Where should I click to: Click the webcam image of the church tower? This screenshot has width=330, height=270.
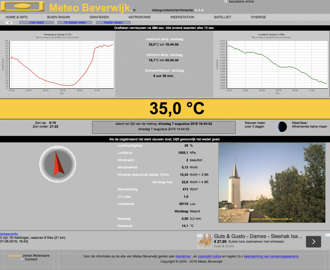(x=272, y=183)
